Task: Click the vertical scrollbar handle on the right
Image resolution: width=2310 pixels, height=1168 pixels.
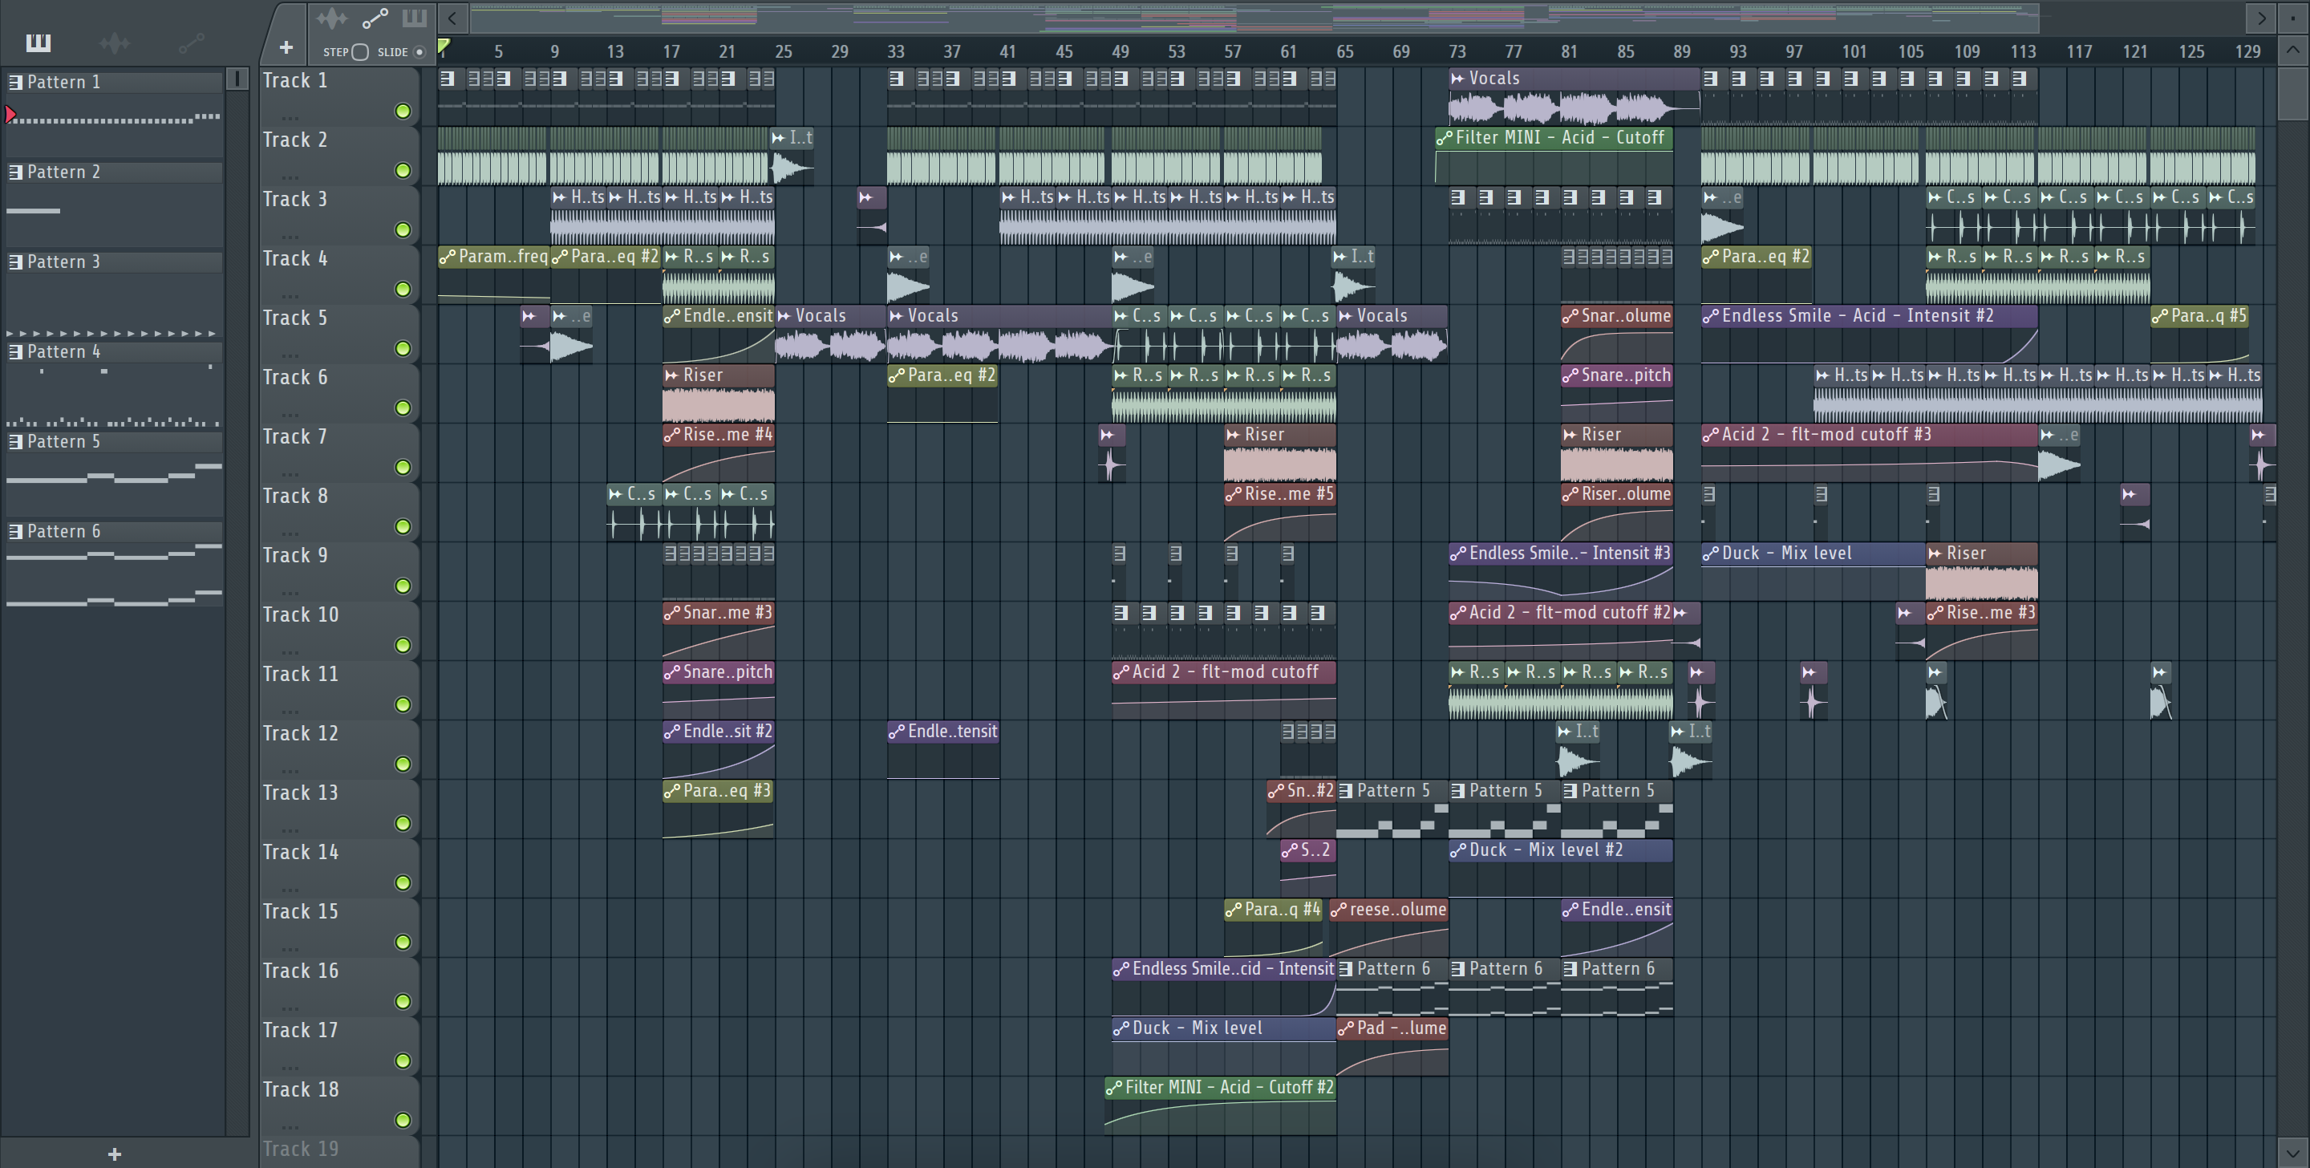Action: [2293, 93]
